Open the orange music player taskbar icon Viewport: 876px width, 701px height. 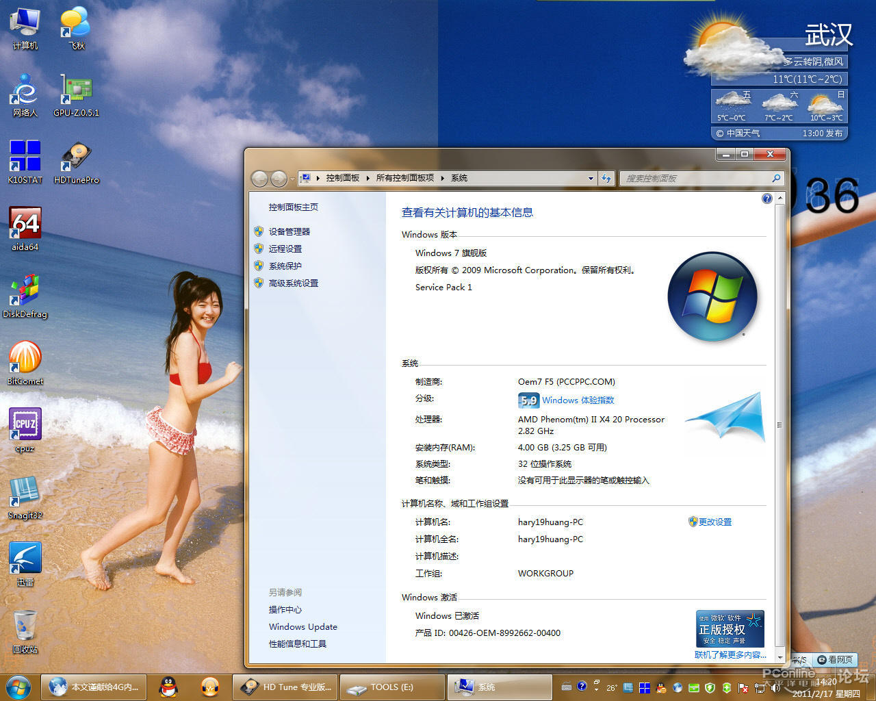coord(210,687)
